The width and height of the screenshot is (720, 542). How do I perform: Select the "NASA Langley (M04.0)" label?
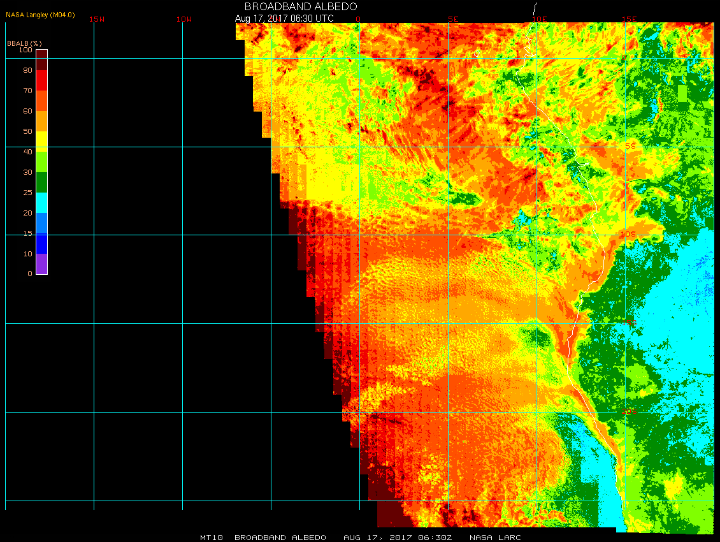[x=40, y=15]
